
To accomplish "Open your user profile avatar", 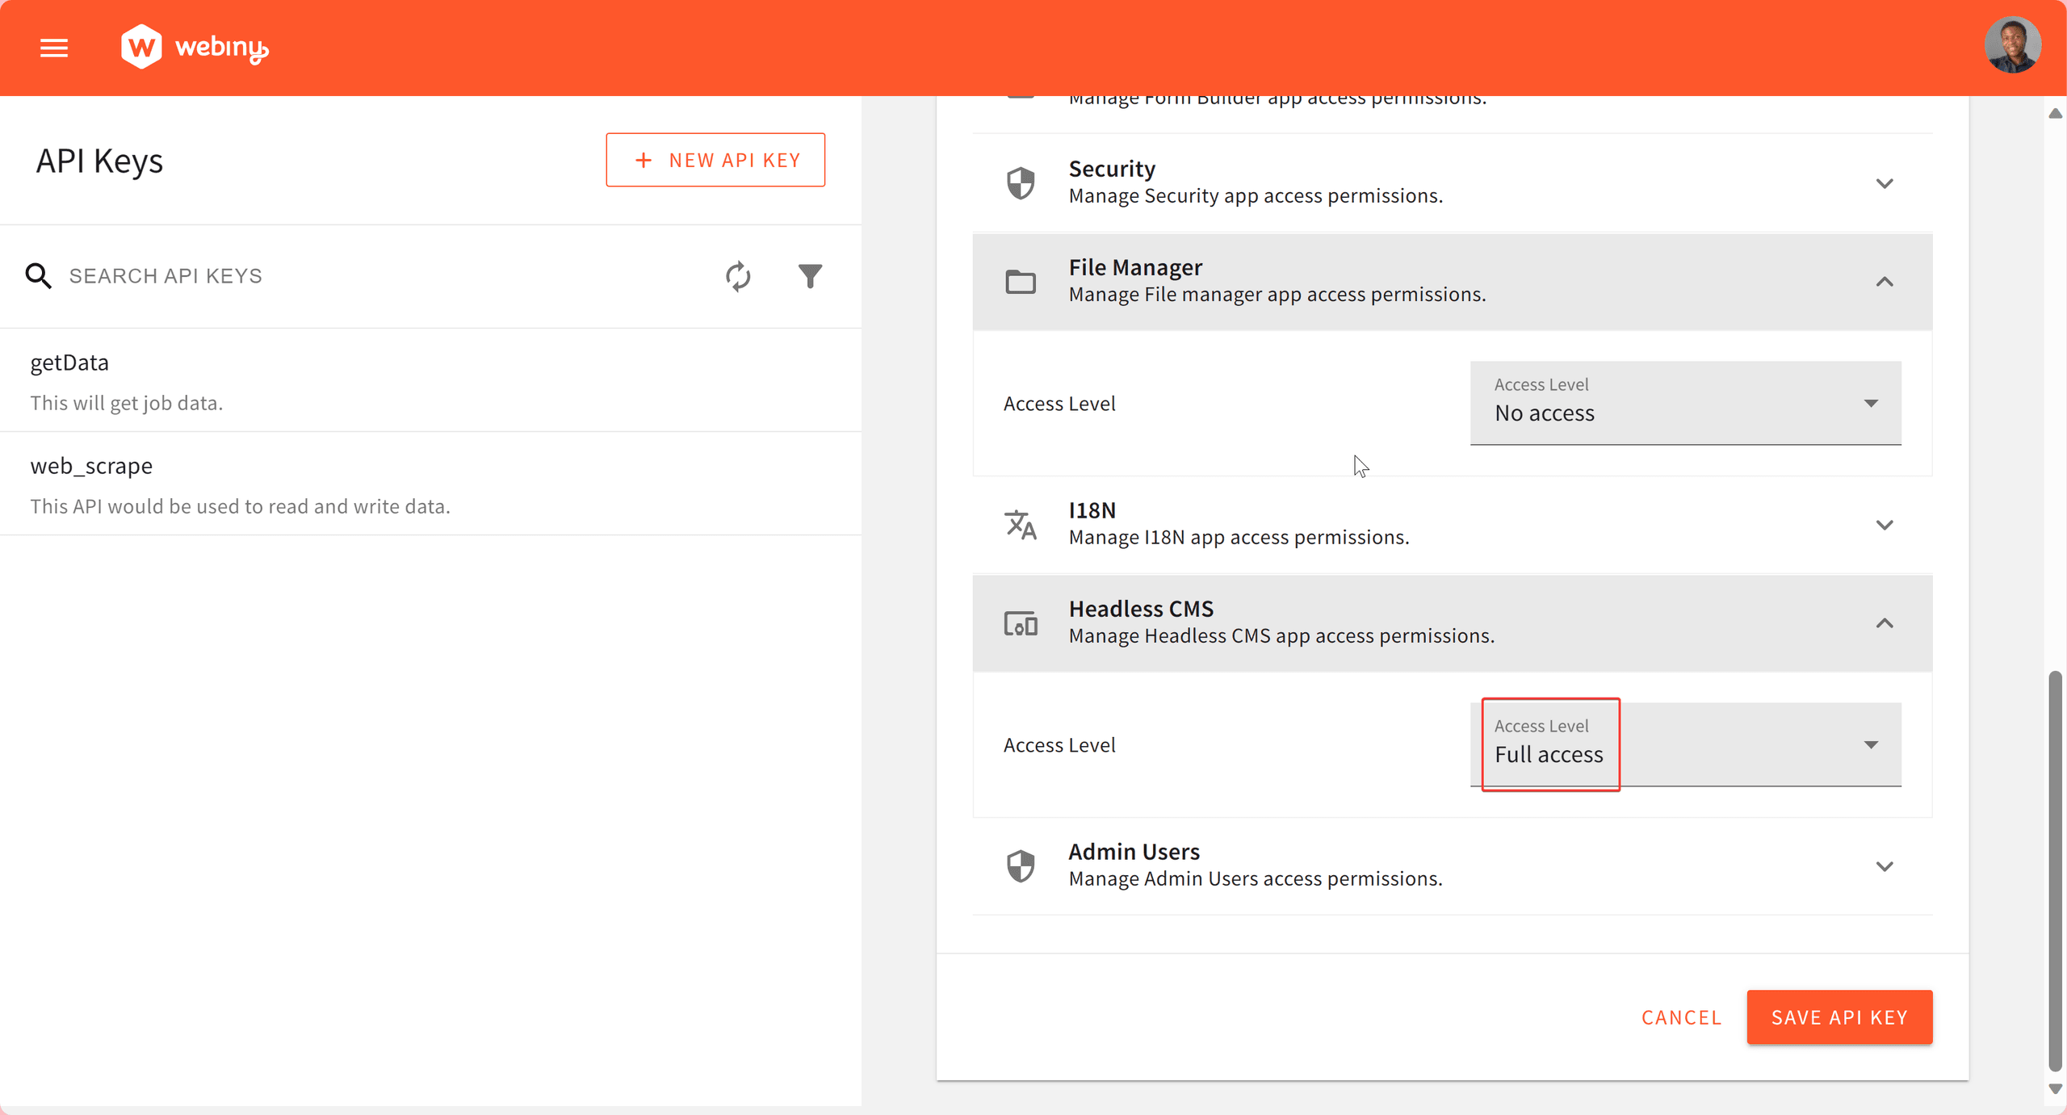I will 2014,44.
